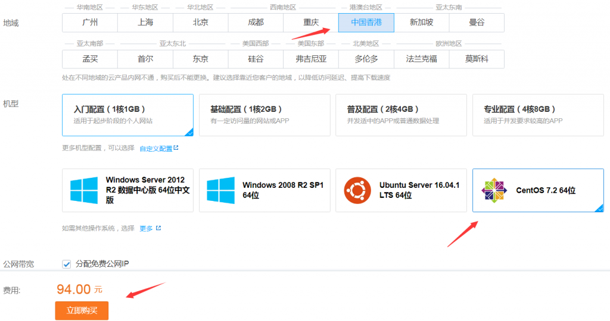Choose the 中国香港 region
The height and width of the screenshot is (321, 610).
pyautogui.click(x=366, y=23)
